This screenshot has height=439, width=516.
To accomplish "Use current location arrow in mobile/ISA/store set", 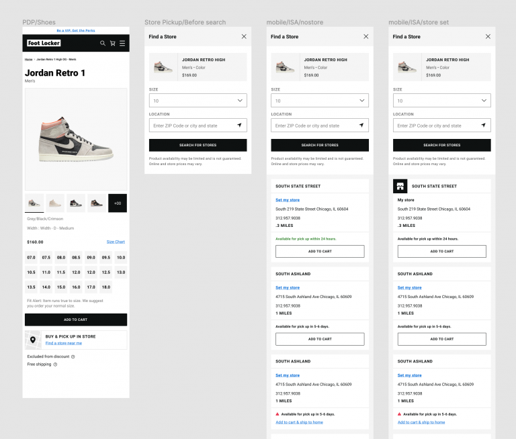I will click(x=484, y=126).
